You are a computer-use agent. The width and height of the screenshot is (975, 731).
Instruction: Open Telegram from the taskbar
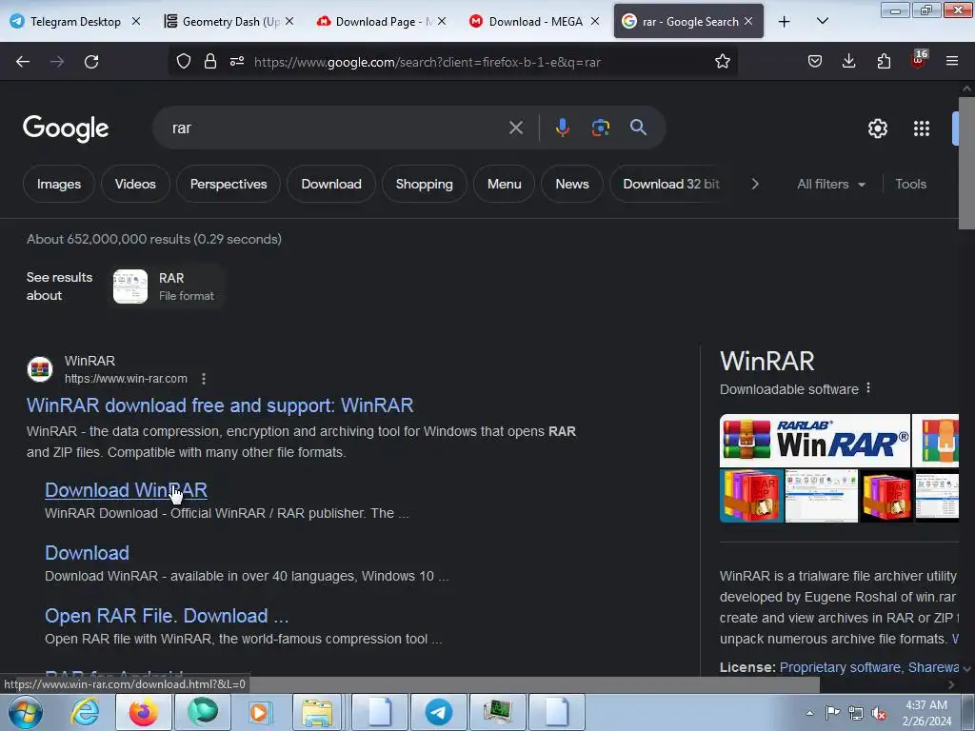pyautogui.click(x=438, y=712)
